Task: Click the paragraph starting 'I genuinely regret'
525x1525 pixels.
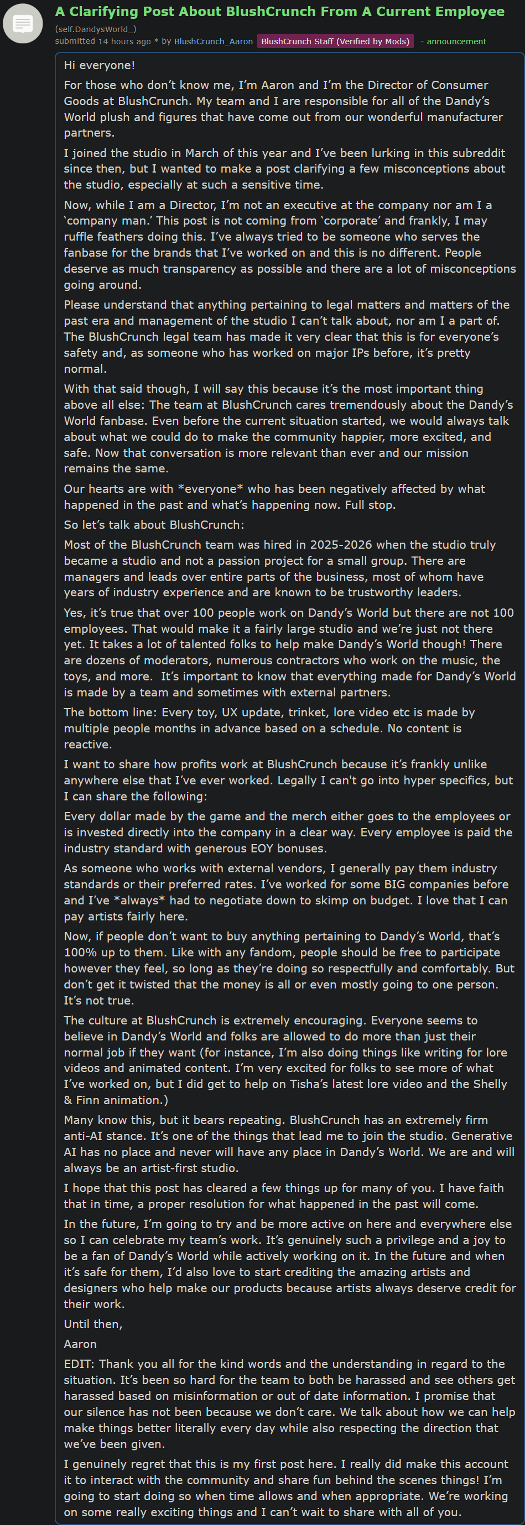Action: click(286, 1488)
